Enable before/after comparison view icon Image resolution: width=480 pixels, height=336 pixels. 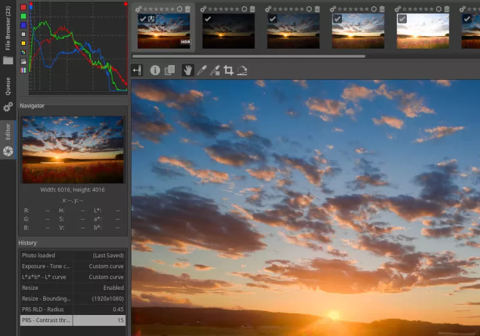170,70
